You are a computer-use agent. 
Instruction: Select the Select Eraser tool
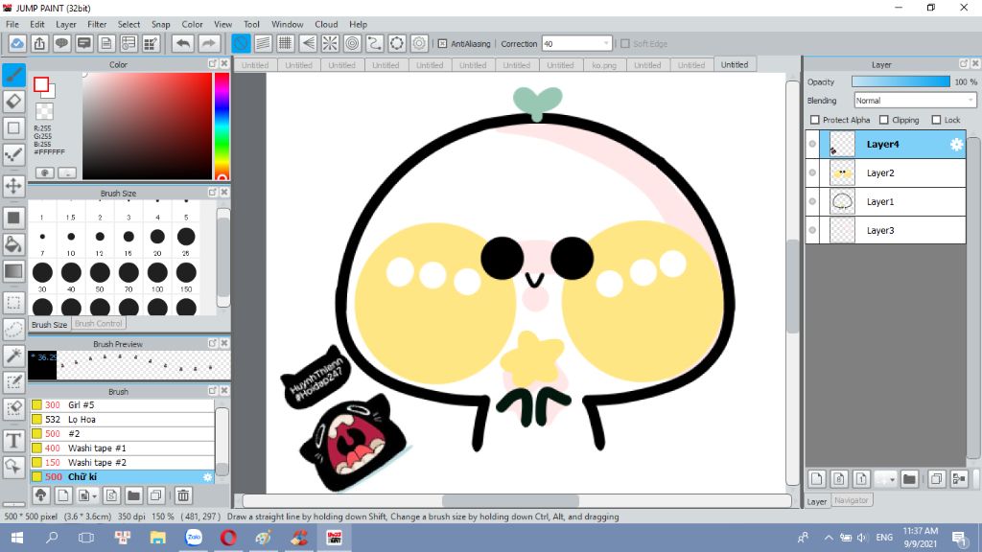[x=13, y=408]
